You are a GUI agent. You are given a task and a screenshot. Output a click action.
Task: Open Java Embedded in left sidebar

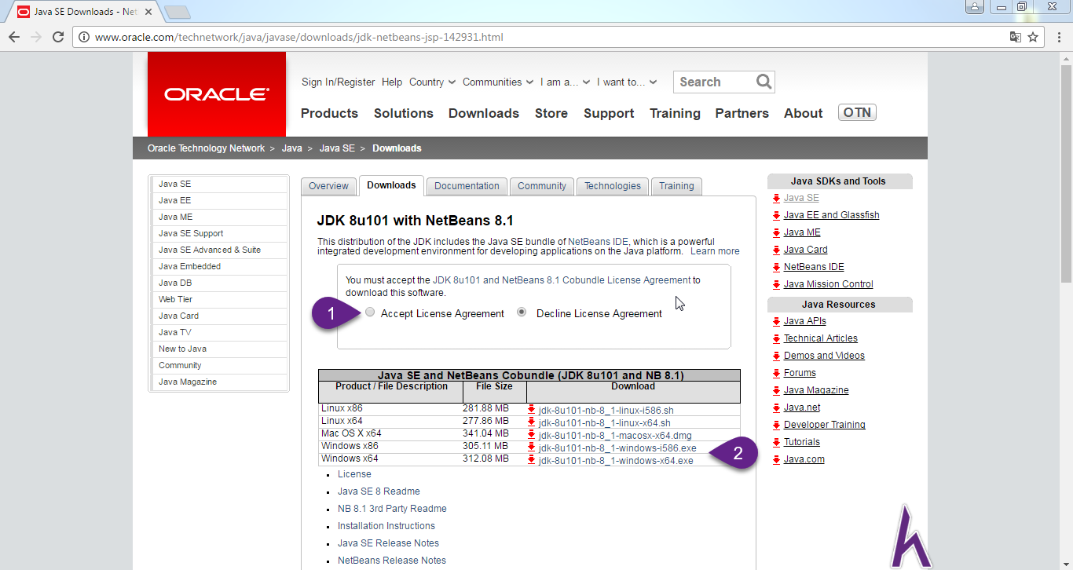[x=219, y=266]
